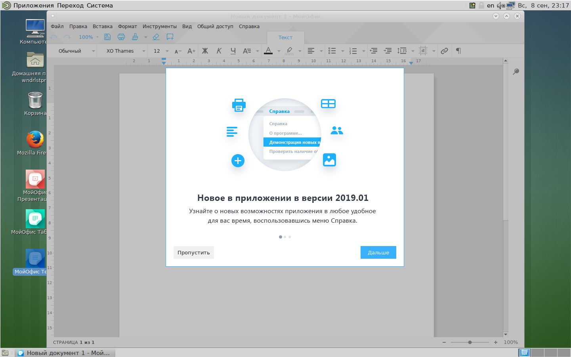Open the zoom 100% dropdown in toolbar
Viewport: 571px width, 357px height.
89,37
